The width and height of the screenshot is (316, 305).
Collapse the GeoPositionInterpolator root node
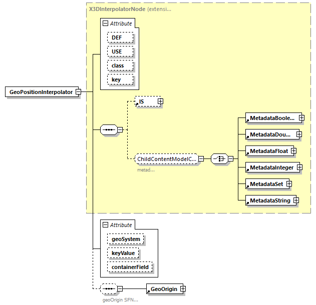[78, 92]
